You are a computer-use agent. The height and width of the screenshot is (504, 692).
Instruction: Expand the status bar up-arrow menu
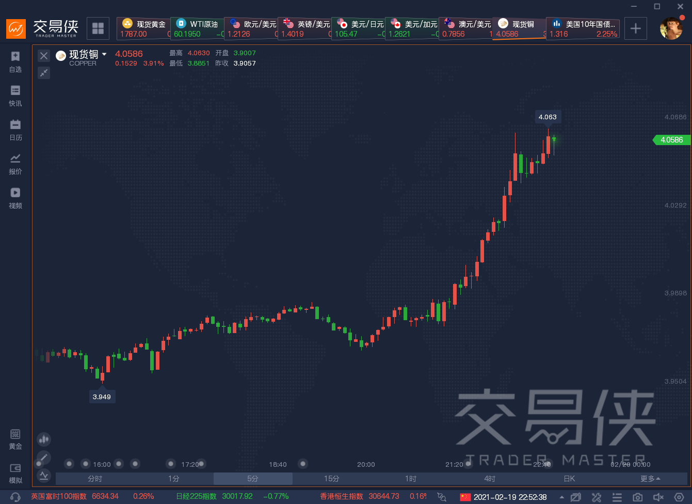562,497
